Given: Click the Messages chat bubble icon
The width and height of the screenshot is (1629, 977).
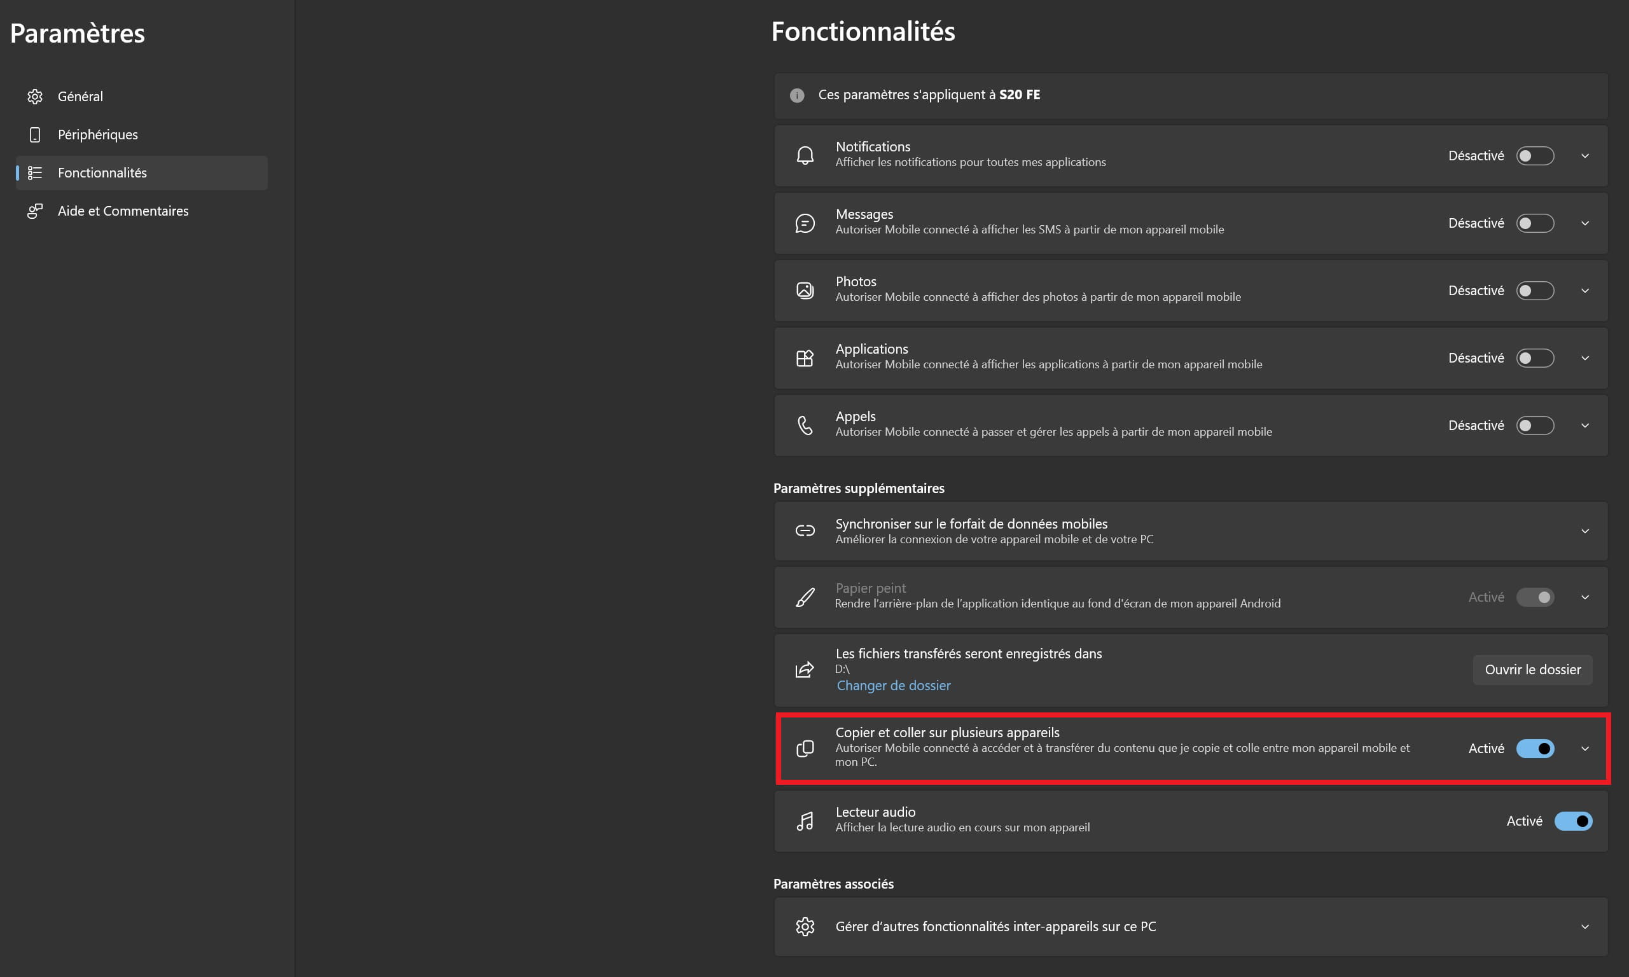Looking at the screenshot, I should click(804, 223).
